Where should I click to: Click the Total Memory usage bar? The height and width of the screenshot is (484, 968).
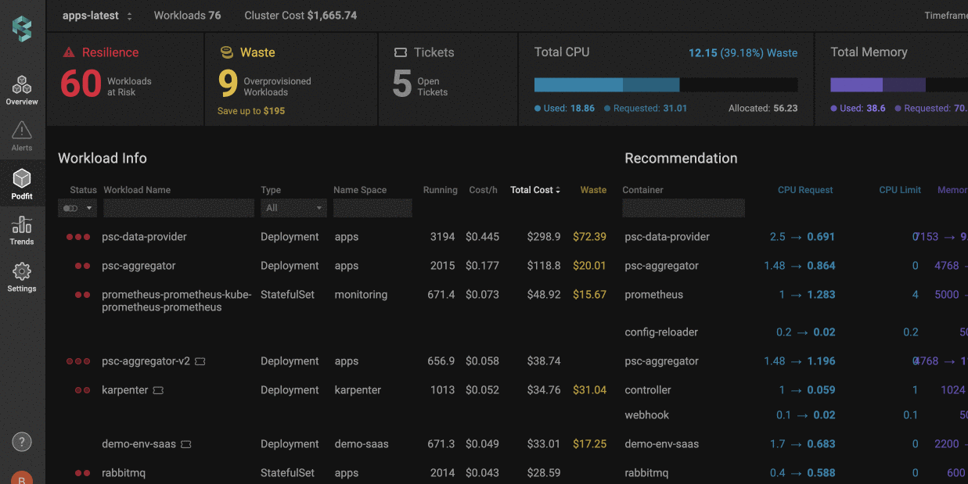899,85
